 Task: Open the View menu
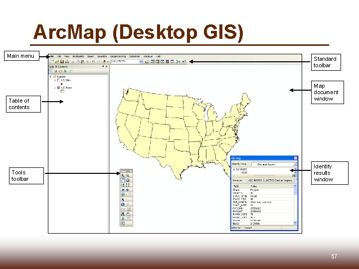click(67, 56)
